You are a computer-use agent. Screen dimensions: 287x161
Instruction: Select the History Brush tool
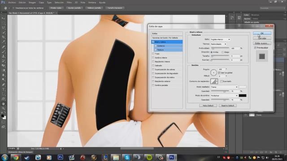point(3,61)
